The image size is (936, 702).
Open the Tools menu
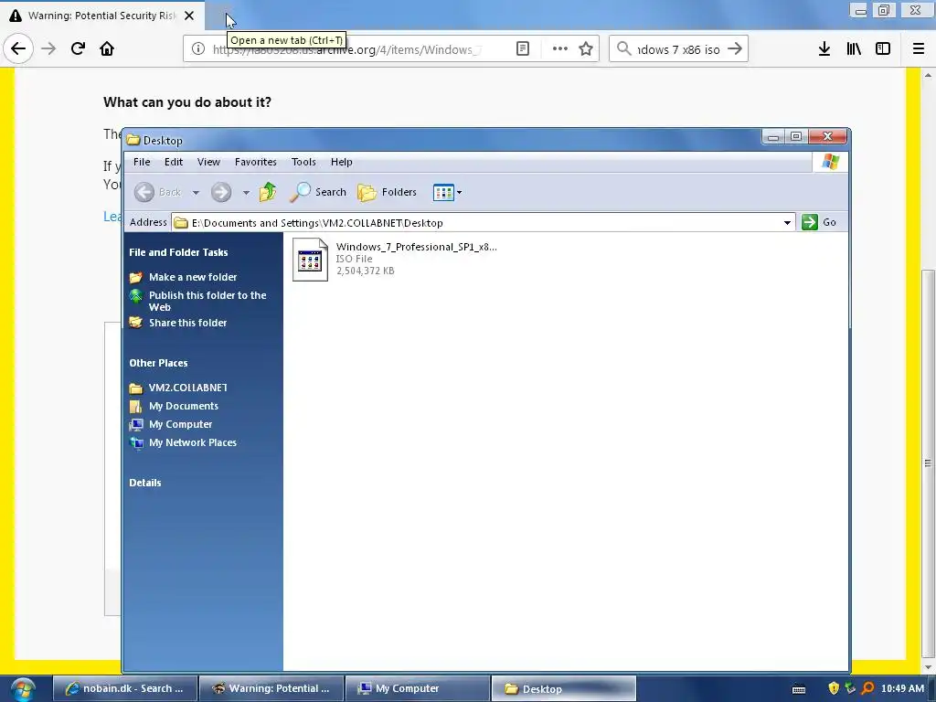coord(303,162)
